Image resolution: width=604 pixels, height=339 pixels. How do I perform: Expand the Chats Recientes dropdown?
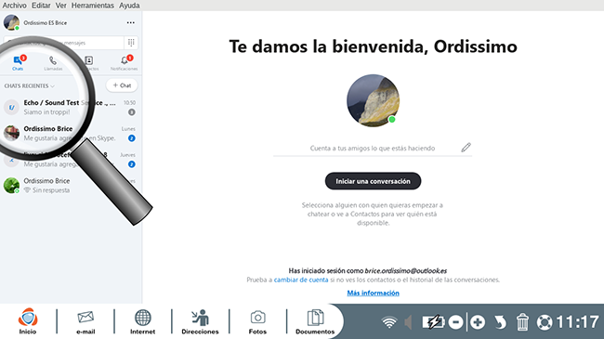(30, 85)
